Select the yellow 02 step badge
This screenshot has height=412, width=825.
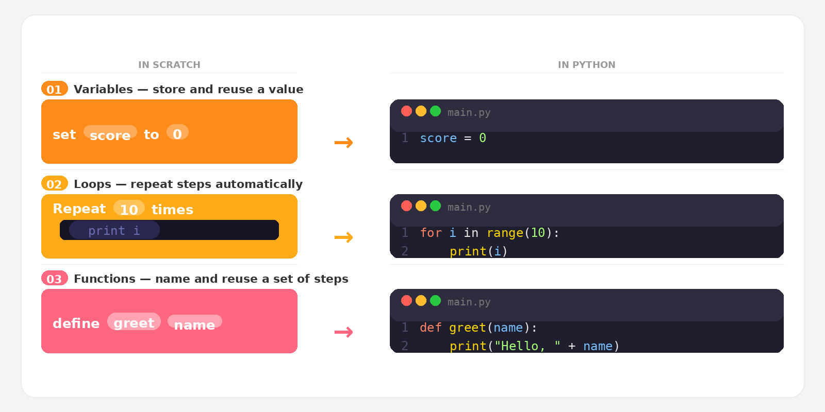point(54,183)
